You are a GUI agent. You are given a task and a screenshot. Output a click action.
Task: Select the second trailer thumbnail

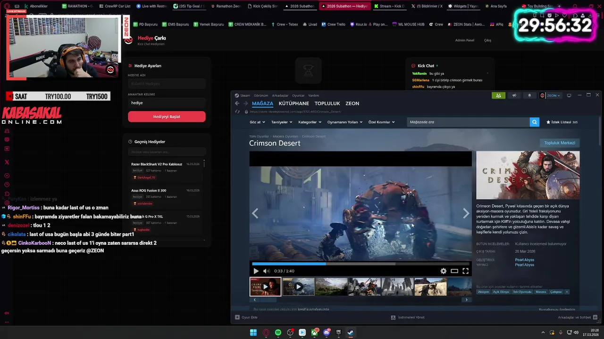click(x=298, y=287)
